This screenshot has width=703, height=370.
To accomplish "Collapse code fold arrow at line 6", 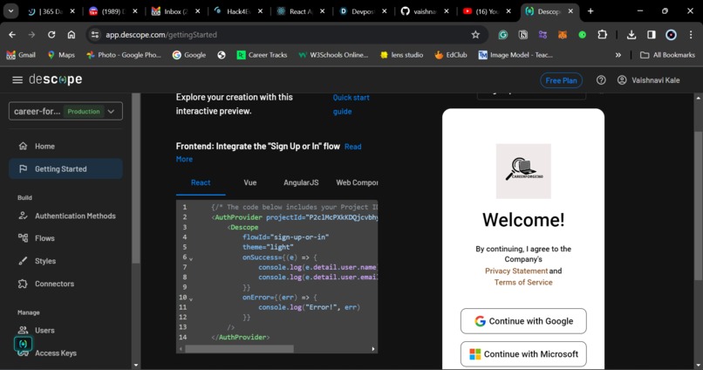I will click(x=191, y=259).
